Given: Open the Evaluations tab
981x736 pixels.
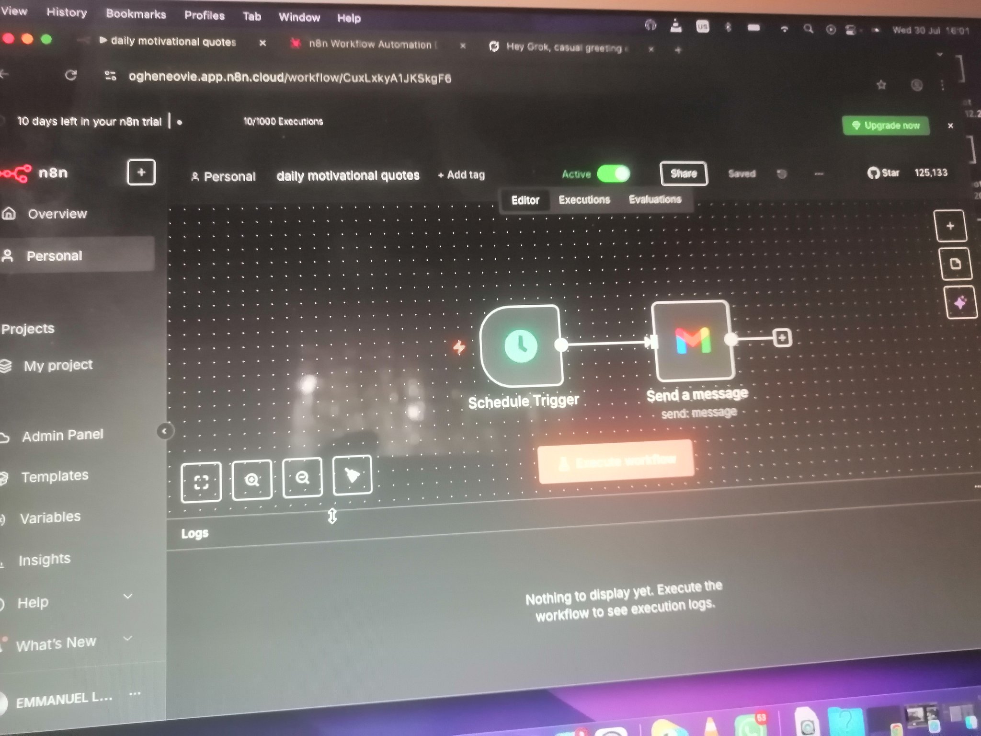Looking at the screenshot, I should pyautogui.click(x=655, y=199).
